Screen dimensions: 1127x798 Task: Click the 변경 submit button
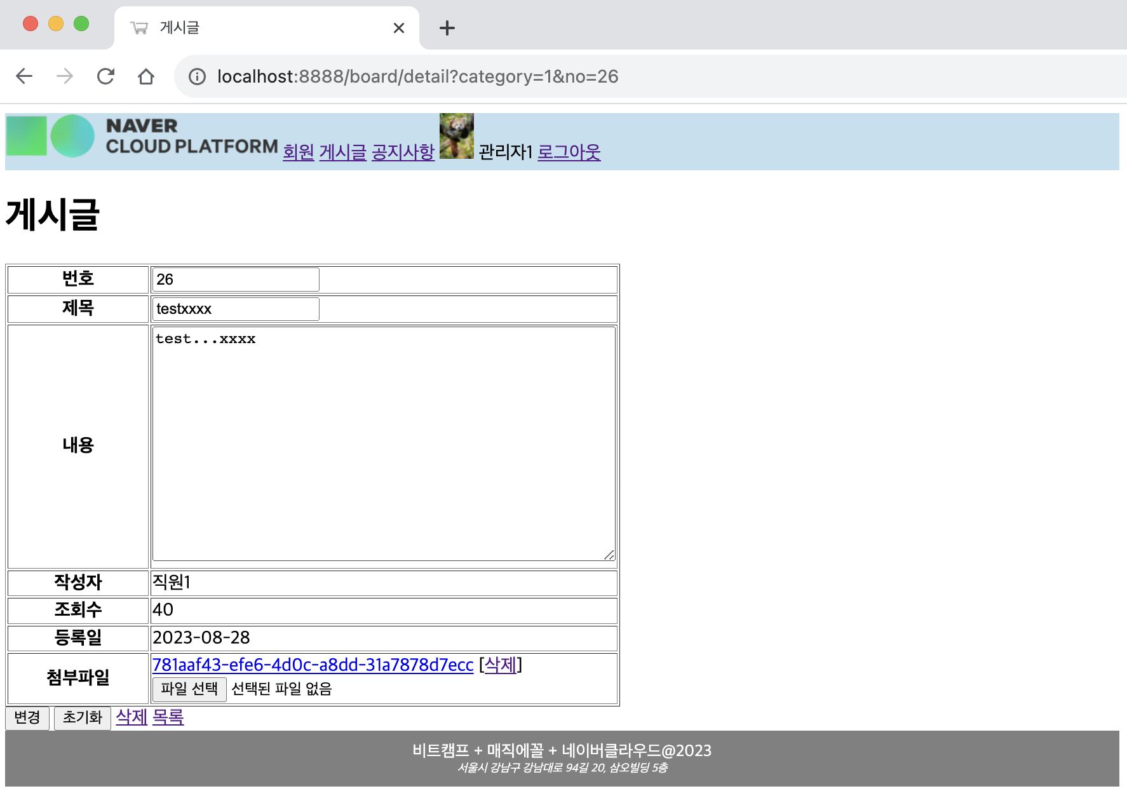[x=27, y=718]
